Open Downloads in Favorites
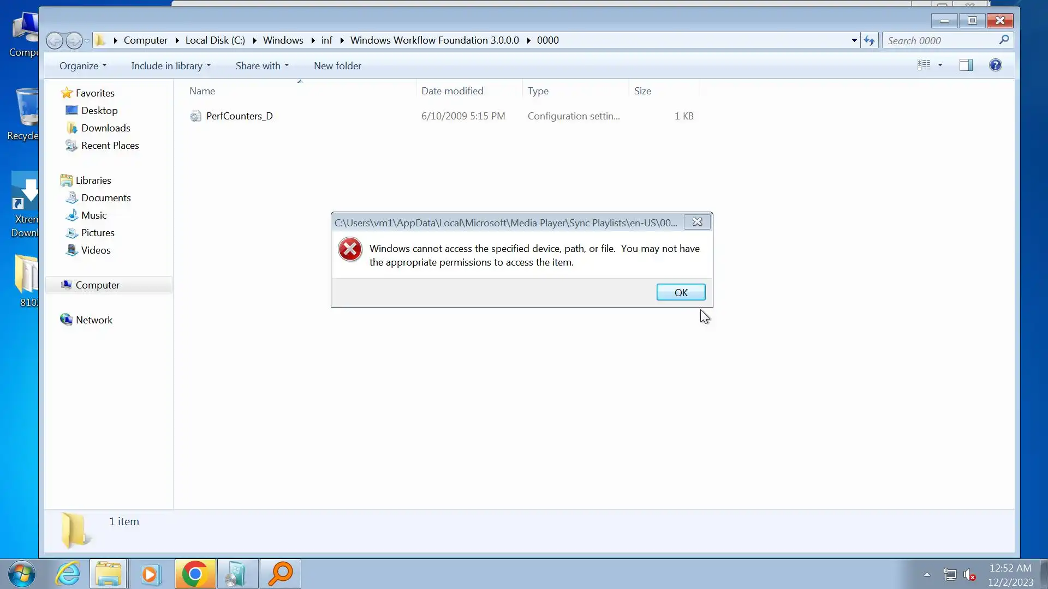1048x589 pixels. (x=105, y=128)
